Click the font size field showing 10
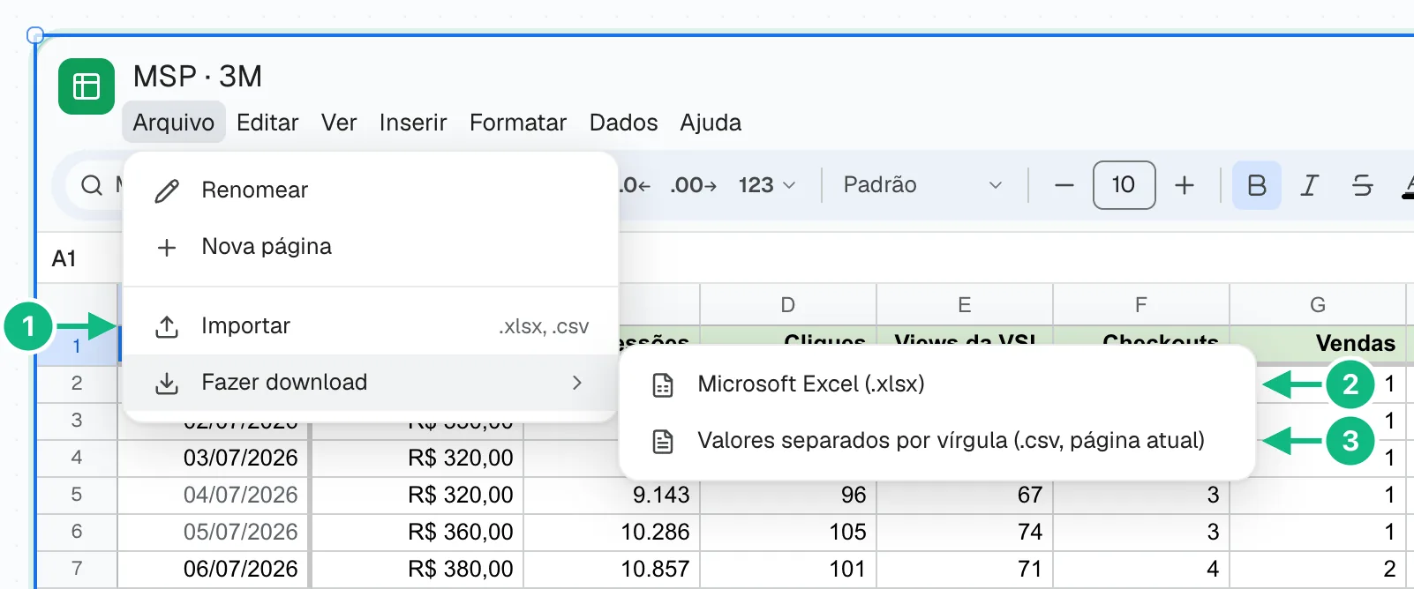This screenshot has height=589, width=1414. 1124,185
